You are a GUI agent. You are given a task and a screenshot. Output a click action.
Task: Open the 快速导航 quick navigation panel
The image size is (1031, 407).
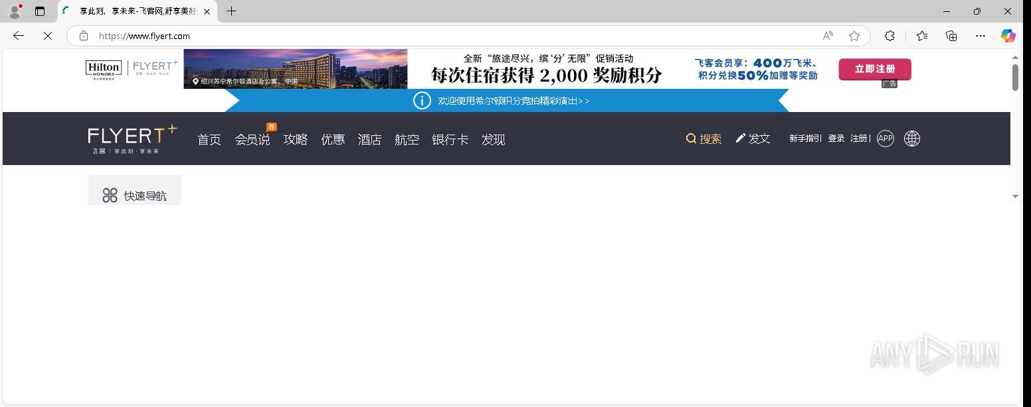[x=135, y=190]
